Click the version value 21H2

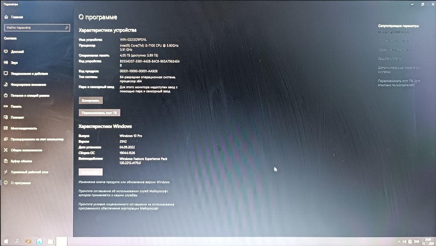point(123,141)
